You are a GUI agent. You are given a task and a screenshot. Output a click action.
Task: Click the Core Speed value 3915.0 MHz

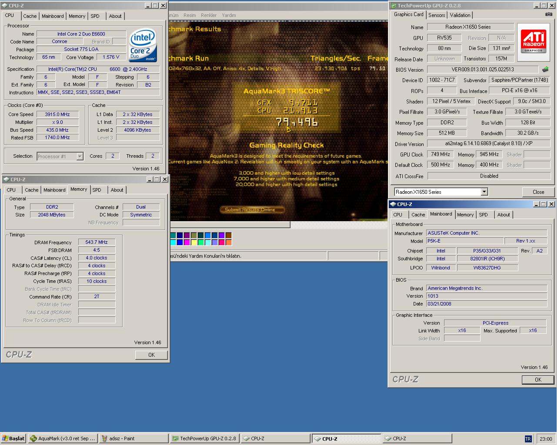click(57, 114)
